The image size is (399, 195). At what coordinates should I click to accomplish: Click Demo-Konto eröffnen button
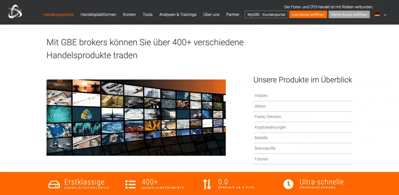pos(349,15)
